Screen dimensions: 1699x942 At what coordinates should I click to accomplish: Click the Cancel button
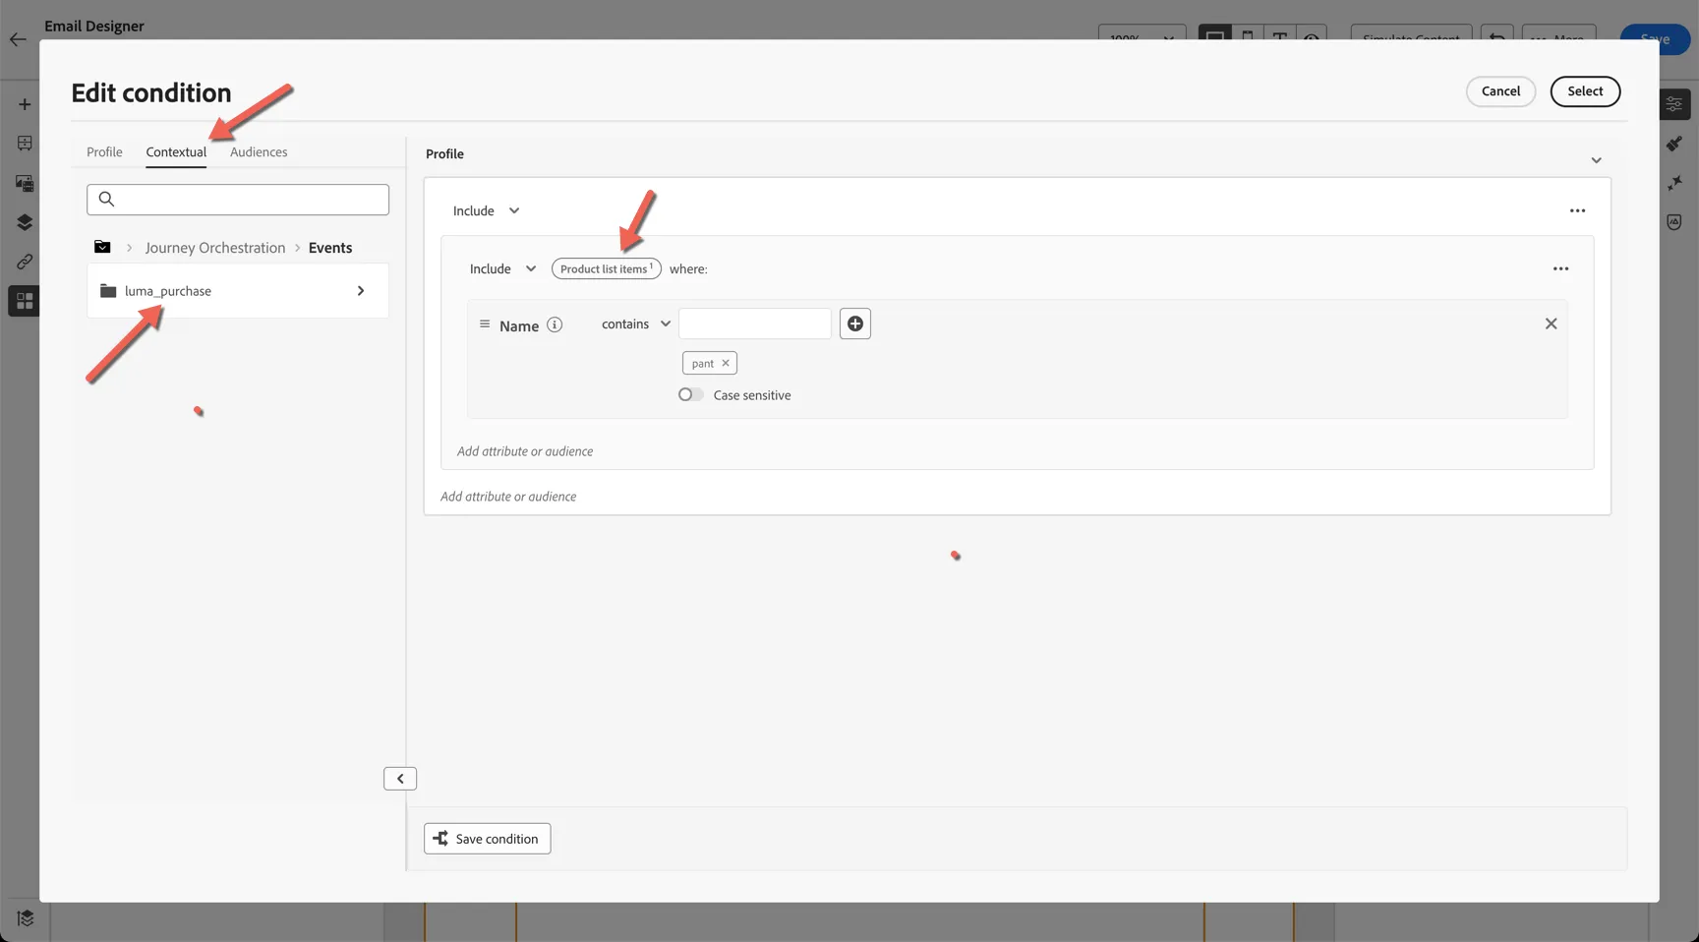(x=1500, y=91)
